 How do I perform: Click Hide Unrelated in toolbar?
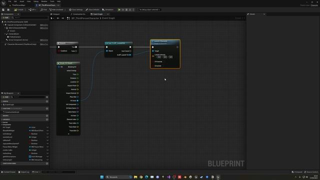pos(56,9)
